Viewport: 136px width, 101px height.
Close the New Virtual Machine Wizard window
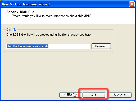(132, 4)
